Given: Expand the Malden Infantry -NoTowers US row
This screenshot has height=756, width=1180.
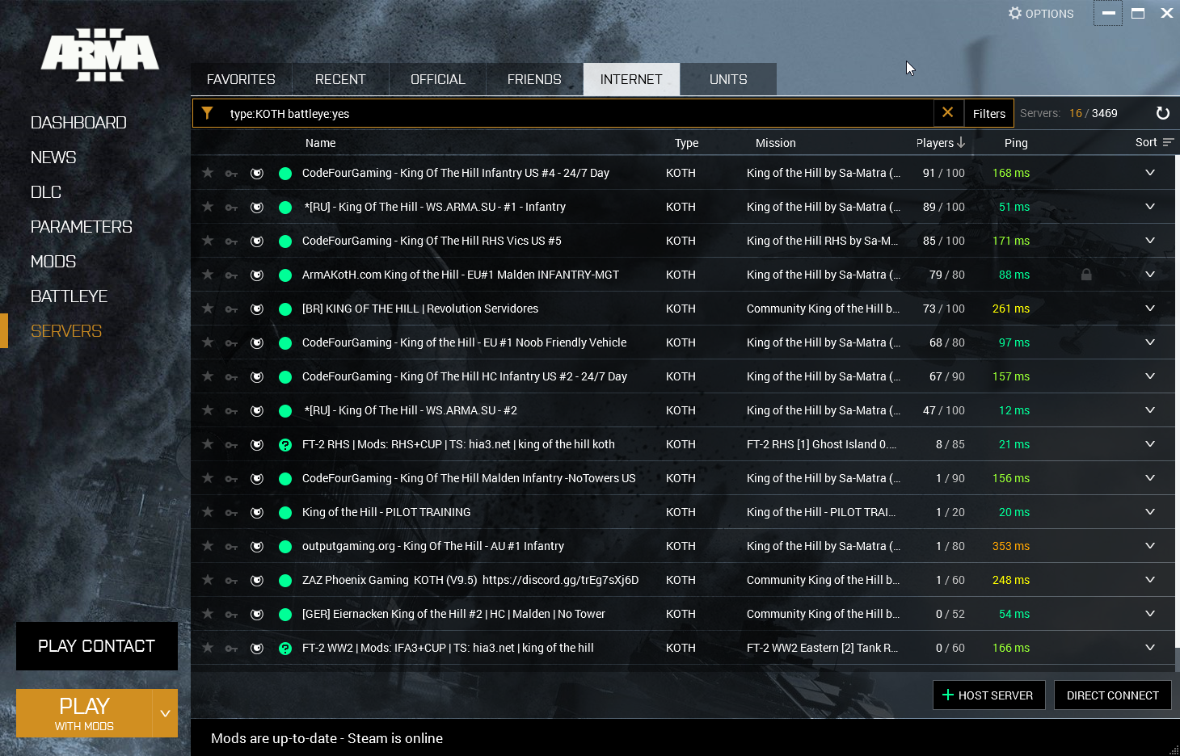Looking at the screenshot, I should click(1150, 478).
